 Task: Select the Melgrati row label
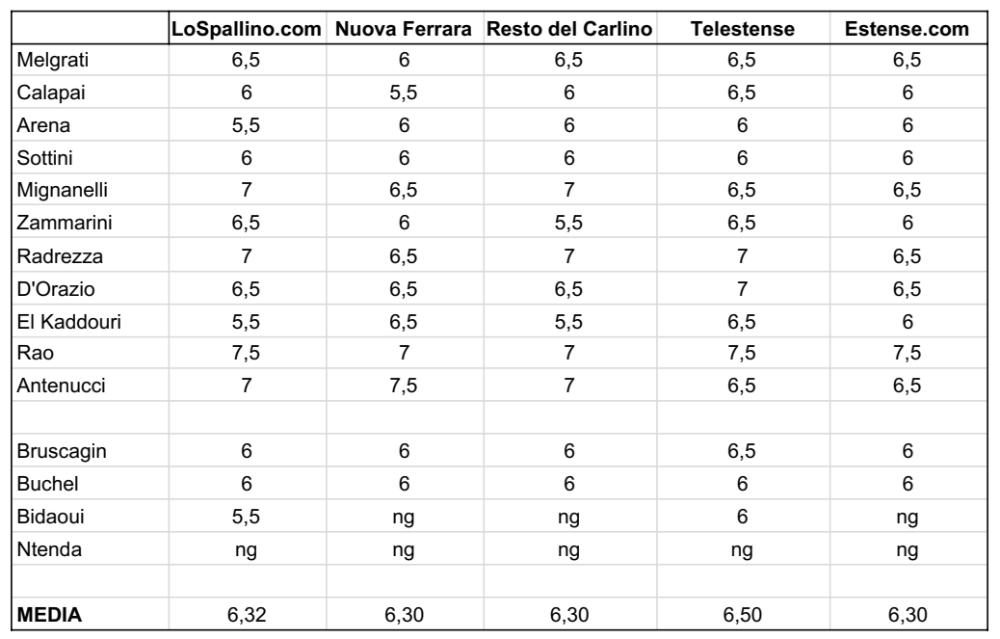point(90,60)
